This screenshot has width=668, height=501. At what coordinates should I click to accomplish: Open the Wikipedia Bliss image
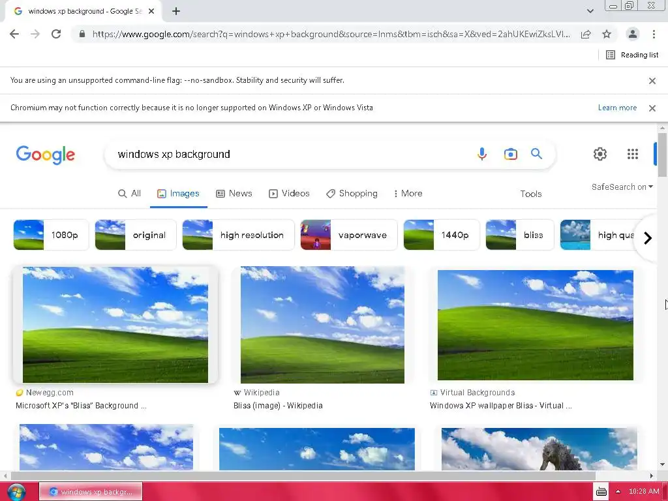[322, 325]
